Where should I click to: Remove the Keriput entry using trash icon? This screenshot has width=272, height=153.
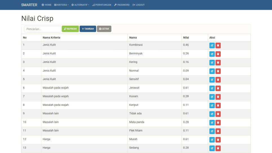tap(218, 105)
